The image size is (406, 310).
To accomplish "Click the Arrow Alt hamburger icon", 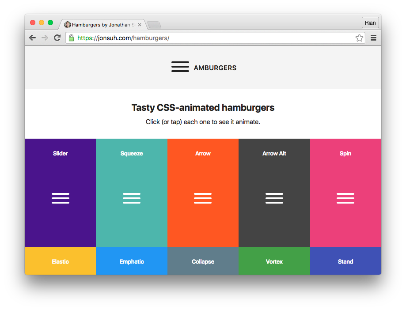I will [x=274, y=198].
